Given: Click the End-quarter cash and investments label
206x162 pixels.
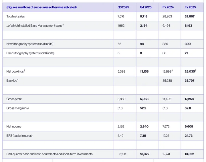Looking at the screenshot, I should click(49, 154).
